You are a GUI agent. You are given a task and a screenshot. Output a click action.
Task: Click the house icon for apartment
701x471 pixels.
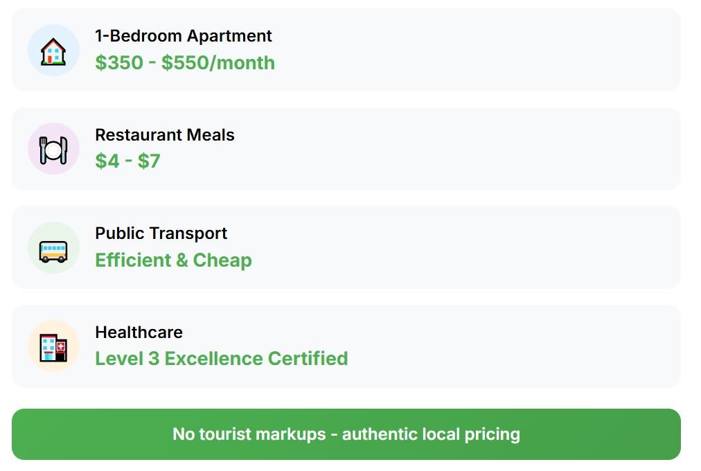[x=53, y=51]
